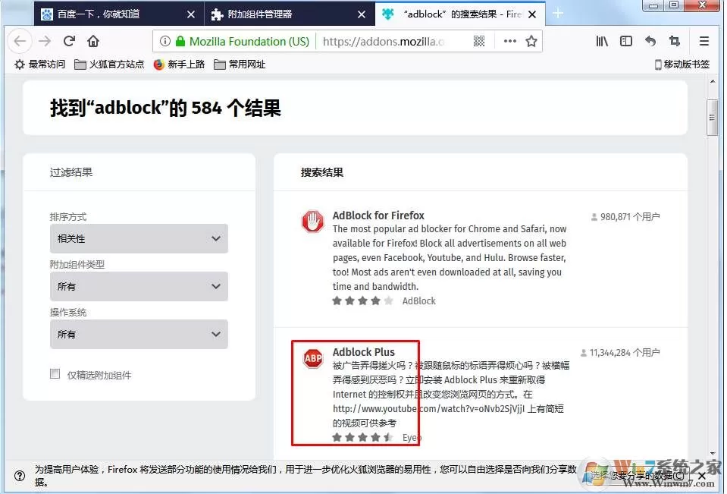Click Mozilla Foundation (US) identity label
The width and height of the screenshot is (727, 494).
tap(249, 41)
